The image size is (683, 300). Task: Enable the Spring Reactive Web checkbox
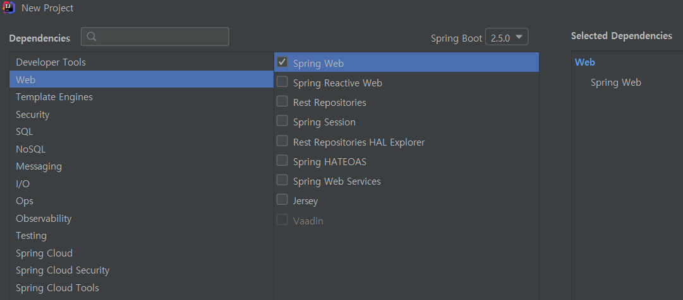[x=282, y=82]
